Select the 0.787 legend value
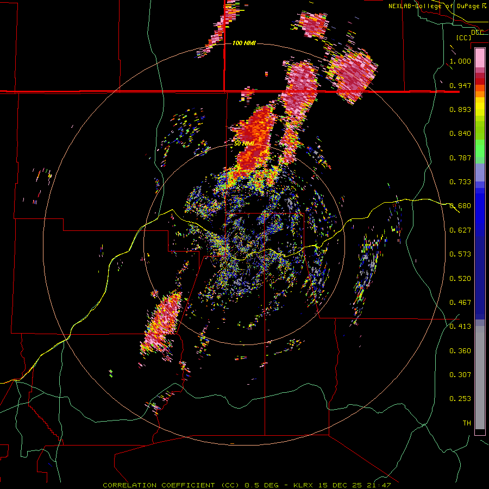 tap(460, 158)
